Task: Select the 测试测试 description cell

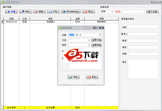Action: coord(101,22)
